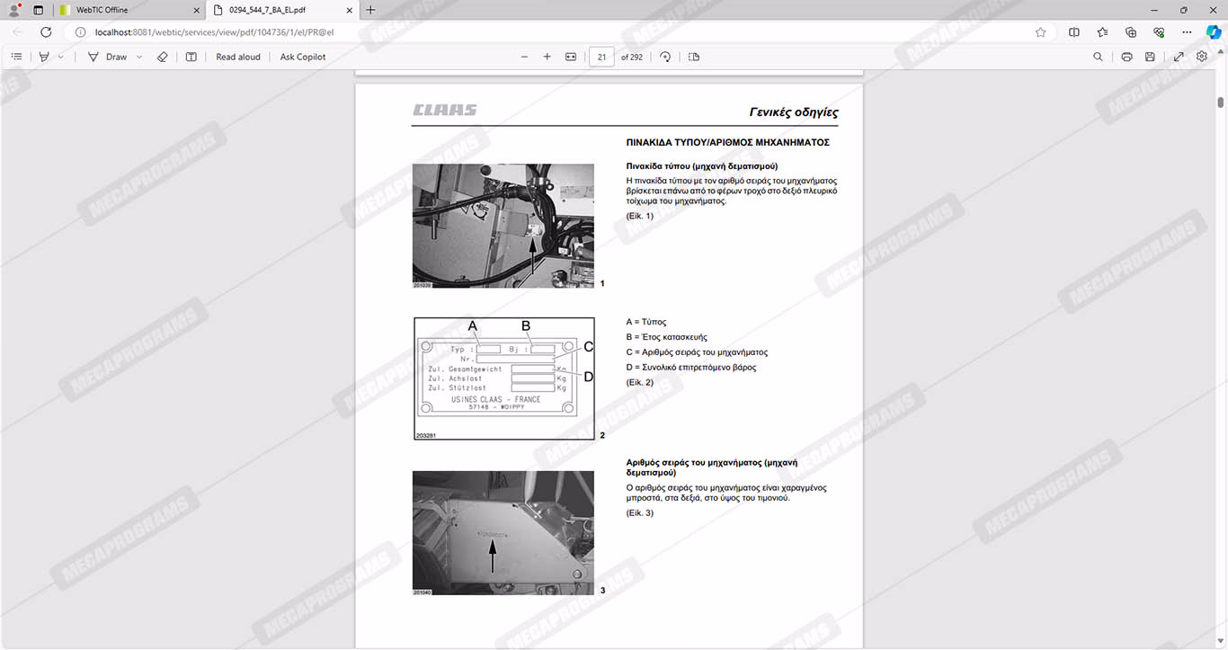Click the 'of 292' page count label
1228x650 pixels.
(632, 57)
